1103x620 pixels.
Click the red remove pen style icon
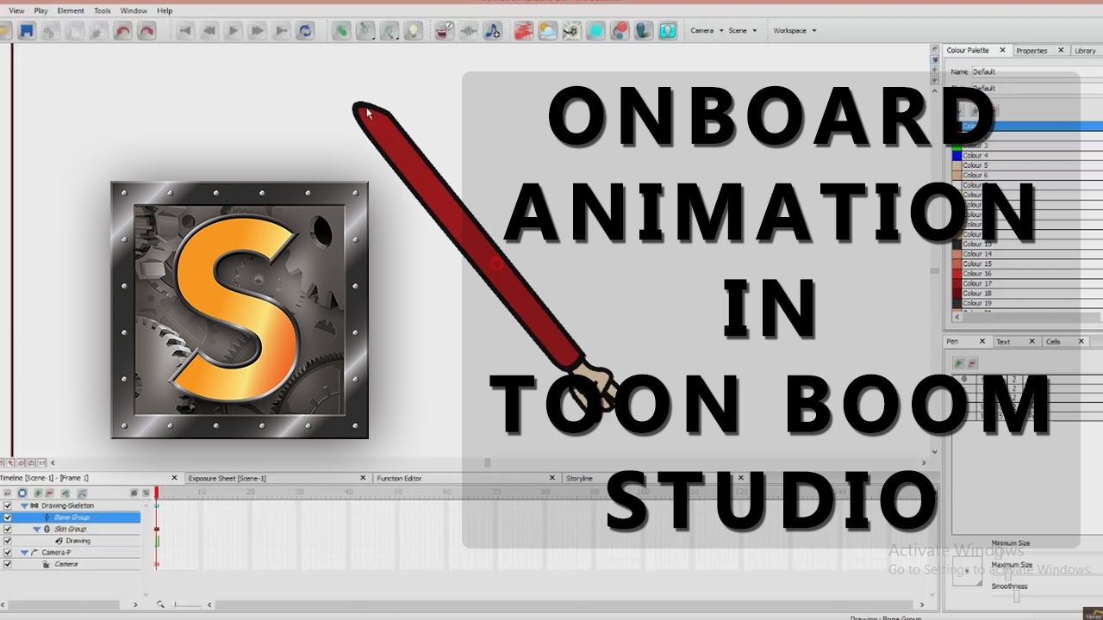click(x=972, y=363)
